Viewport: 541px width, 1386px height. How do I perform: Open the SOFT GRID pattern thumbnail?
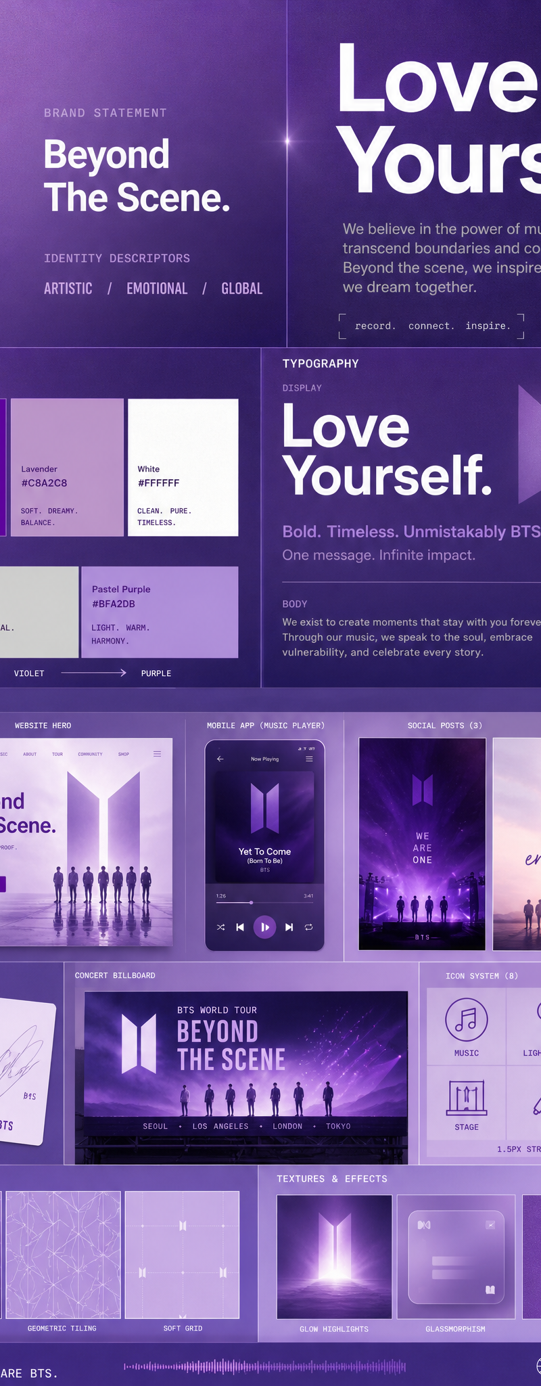point(183,1254)
